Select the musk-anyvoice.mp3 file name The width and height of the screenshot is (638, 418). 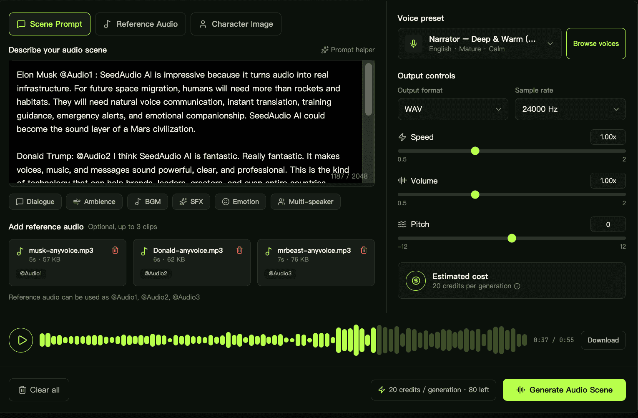(61, 251)
